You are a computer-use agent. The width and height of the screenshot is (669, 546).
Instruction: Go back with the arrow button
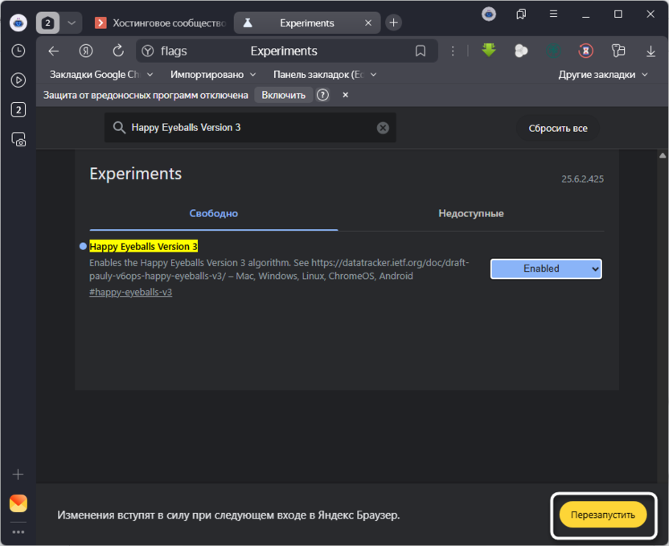point(54,51)
